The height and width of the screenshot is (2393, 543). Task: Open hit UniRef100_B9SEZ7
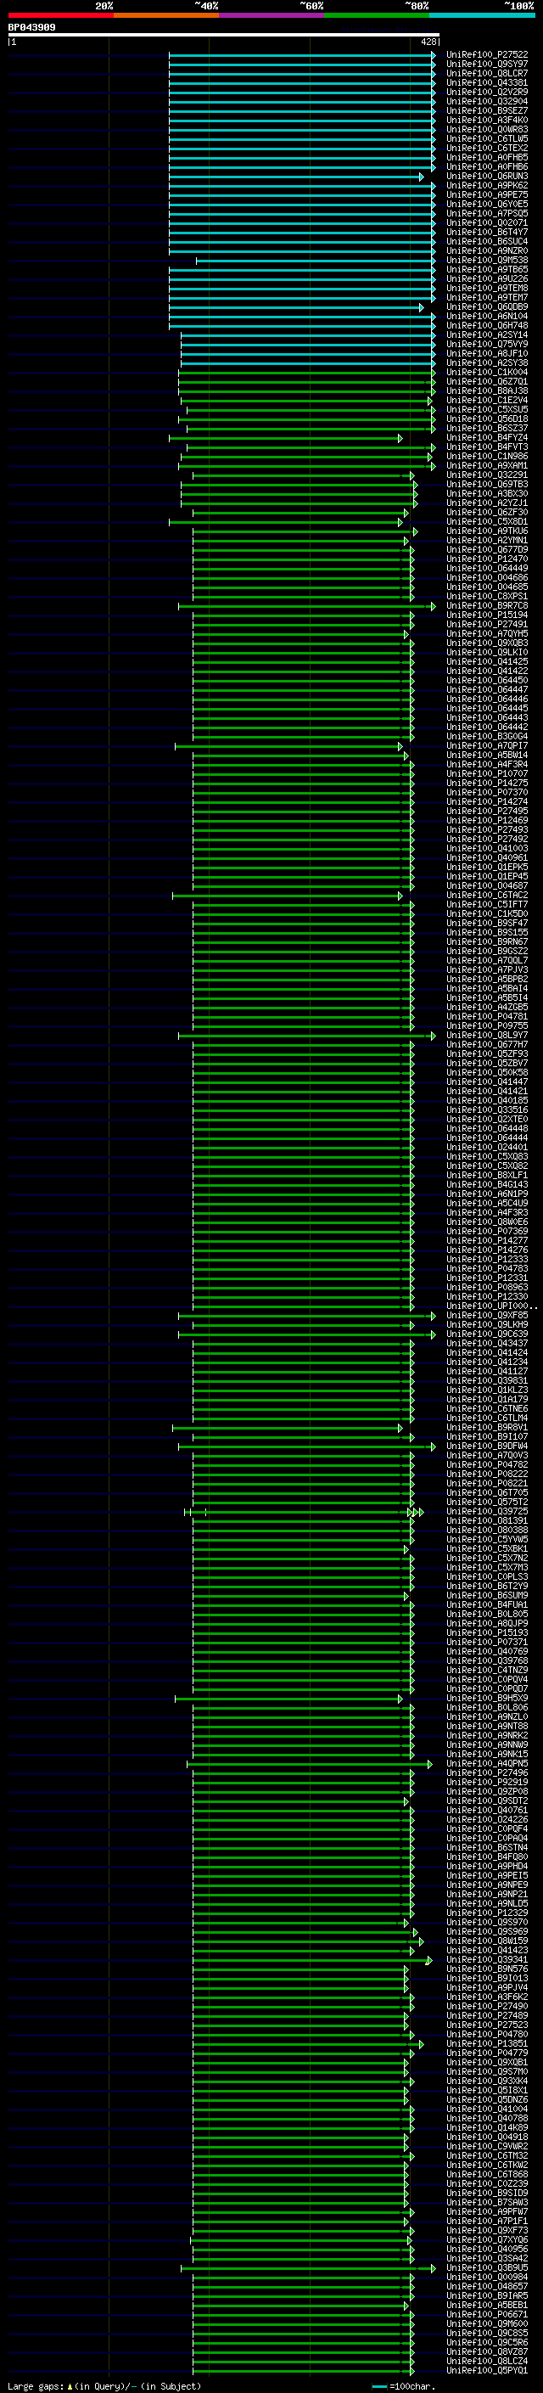pos(486,110)
